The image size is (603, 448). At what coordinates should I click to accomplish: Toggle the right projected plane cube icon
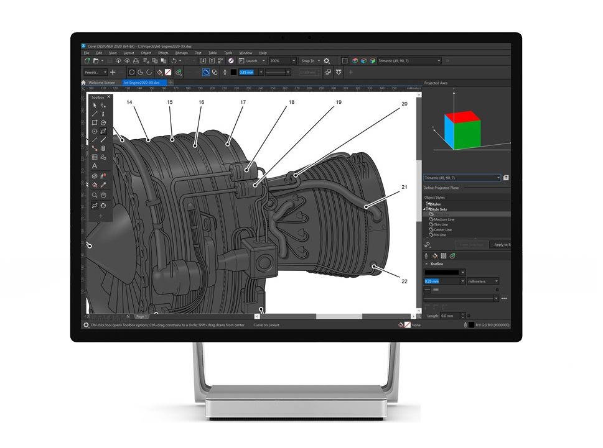372,61
